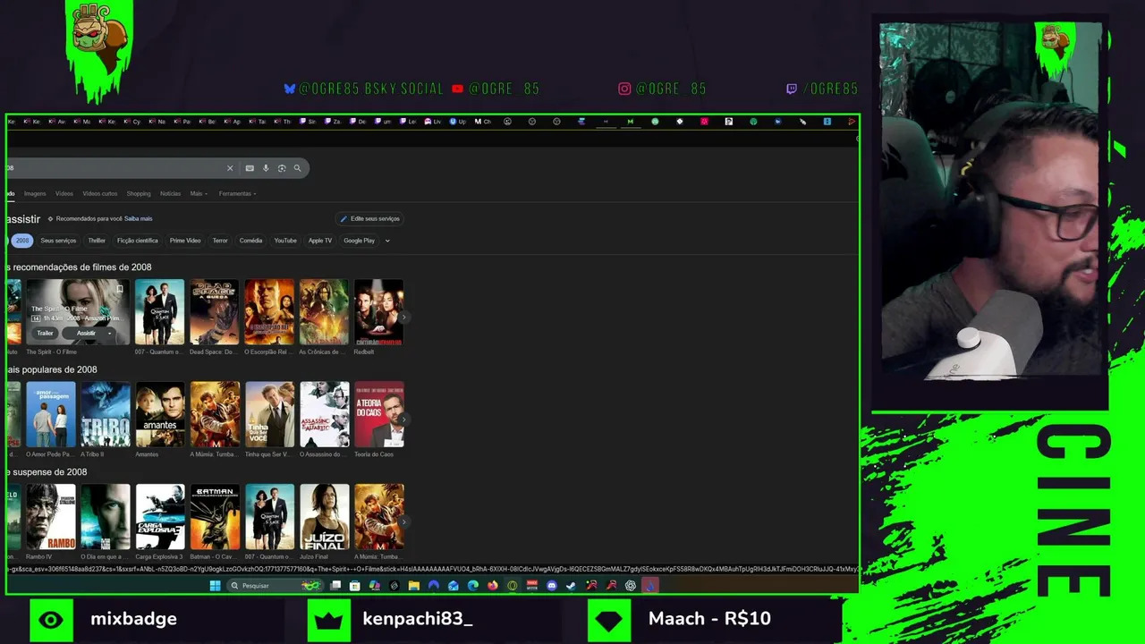Open the ChatGPT app from the taskbar

631,586
